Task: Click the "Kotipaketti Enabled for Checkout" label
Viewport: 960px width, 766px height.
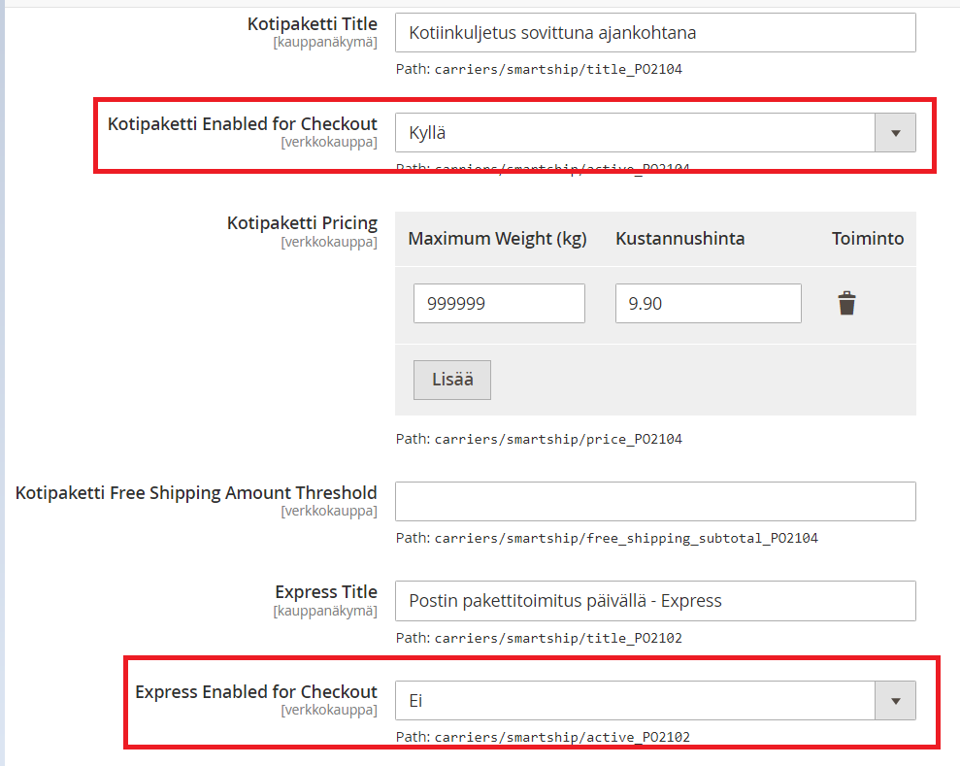Action: pyautogui.click(x=243, y=123)
